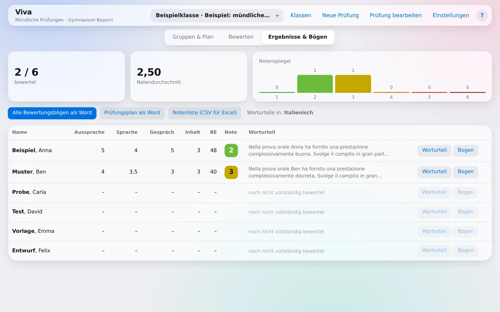The image size is (500, 312).
Task: Click the yellow grade badge 3 for Ben
Action: [231, 172]
